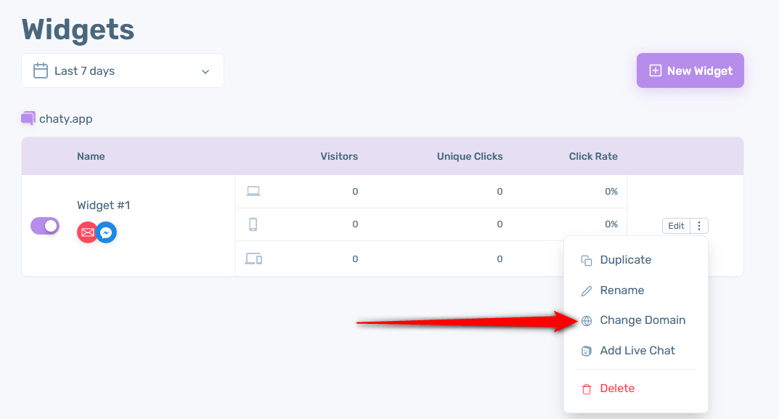Expand date range using the chevron arrow

(x=205, y=72)
